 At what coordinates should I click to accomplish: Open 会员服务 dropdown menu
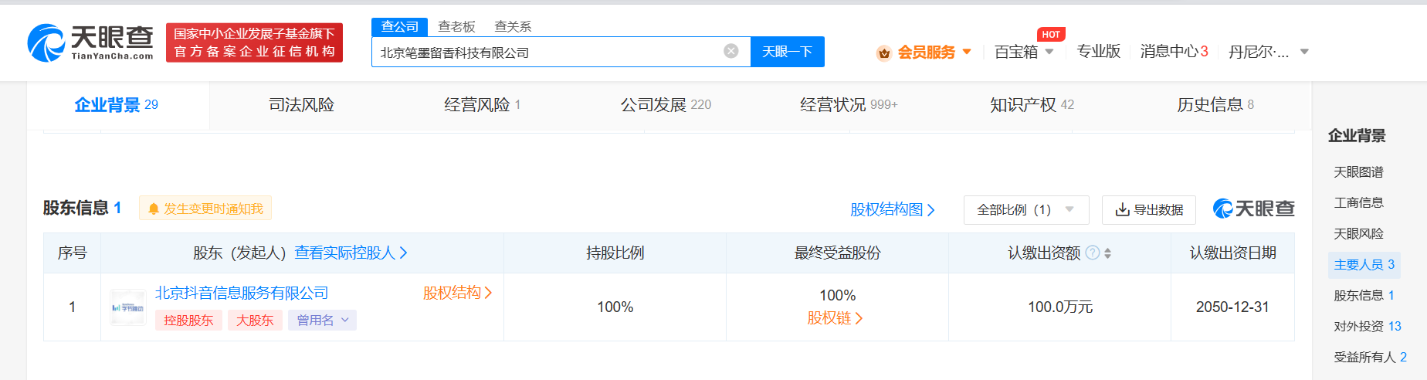924,52
